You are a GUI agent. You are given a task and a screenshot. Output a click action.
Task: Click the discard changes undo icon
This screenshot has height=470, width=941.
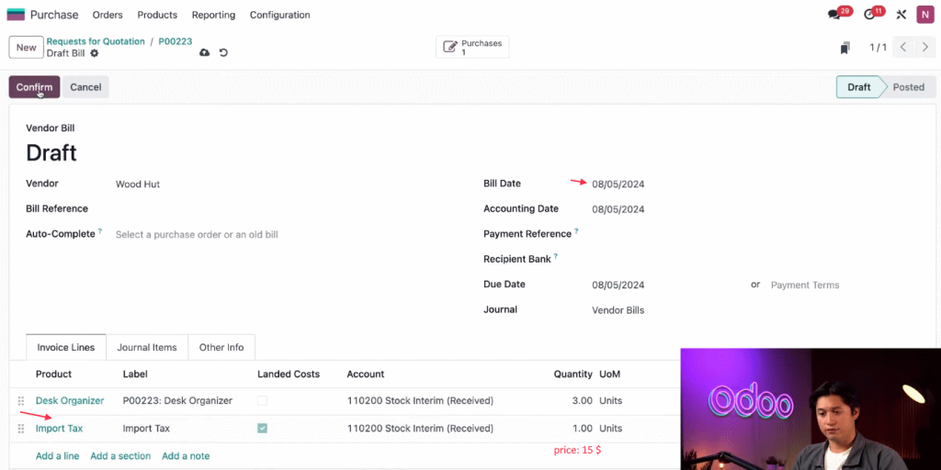(x=223, y=52)
